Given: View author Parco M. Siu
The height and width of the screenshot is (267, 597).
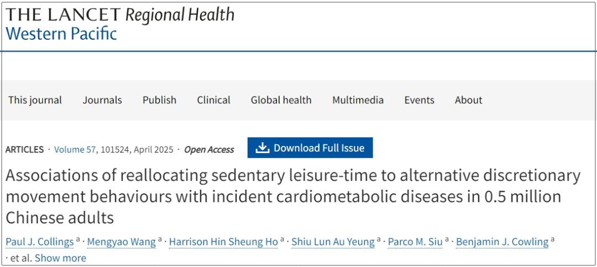Looking at the screenshot, I should click(x=415, y=242).
